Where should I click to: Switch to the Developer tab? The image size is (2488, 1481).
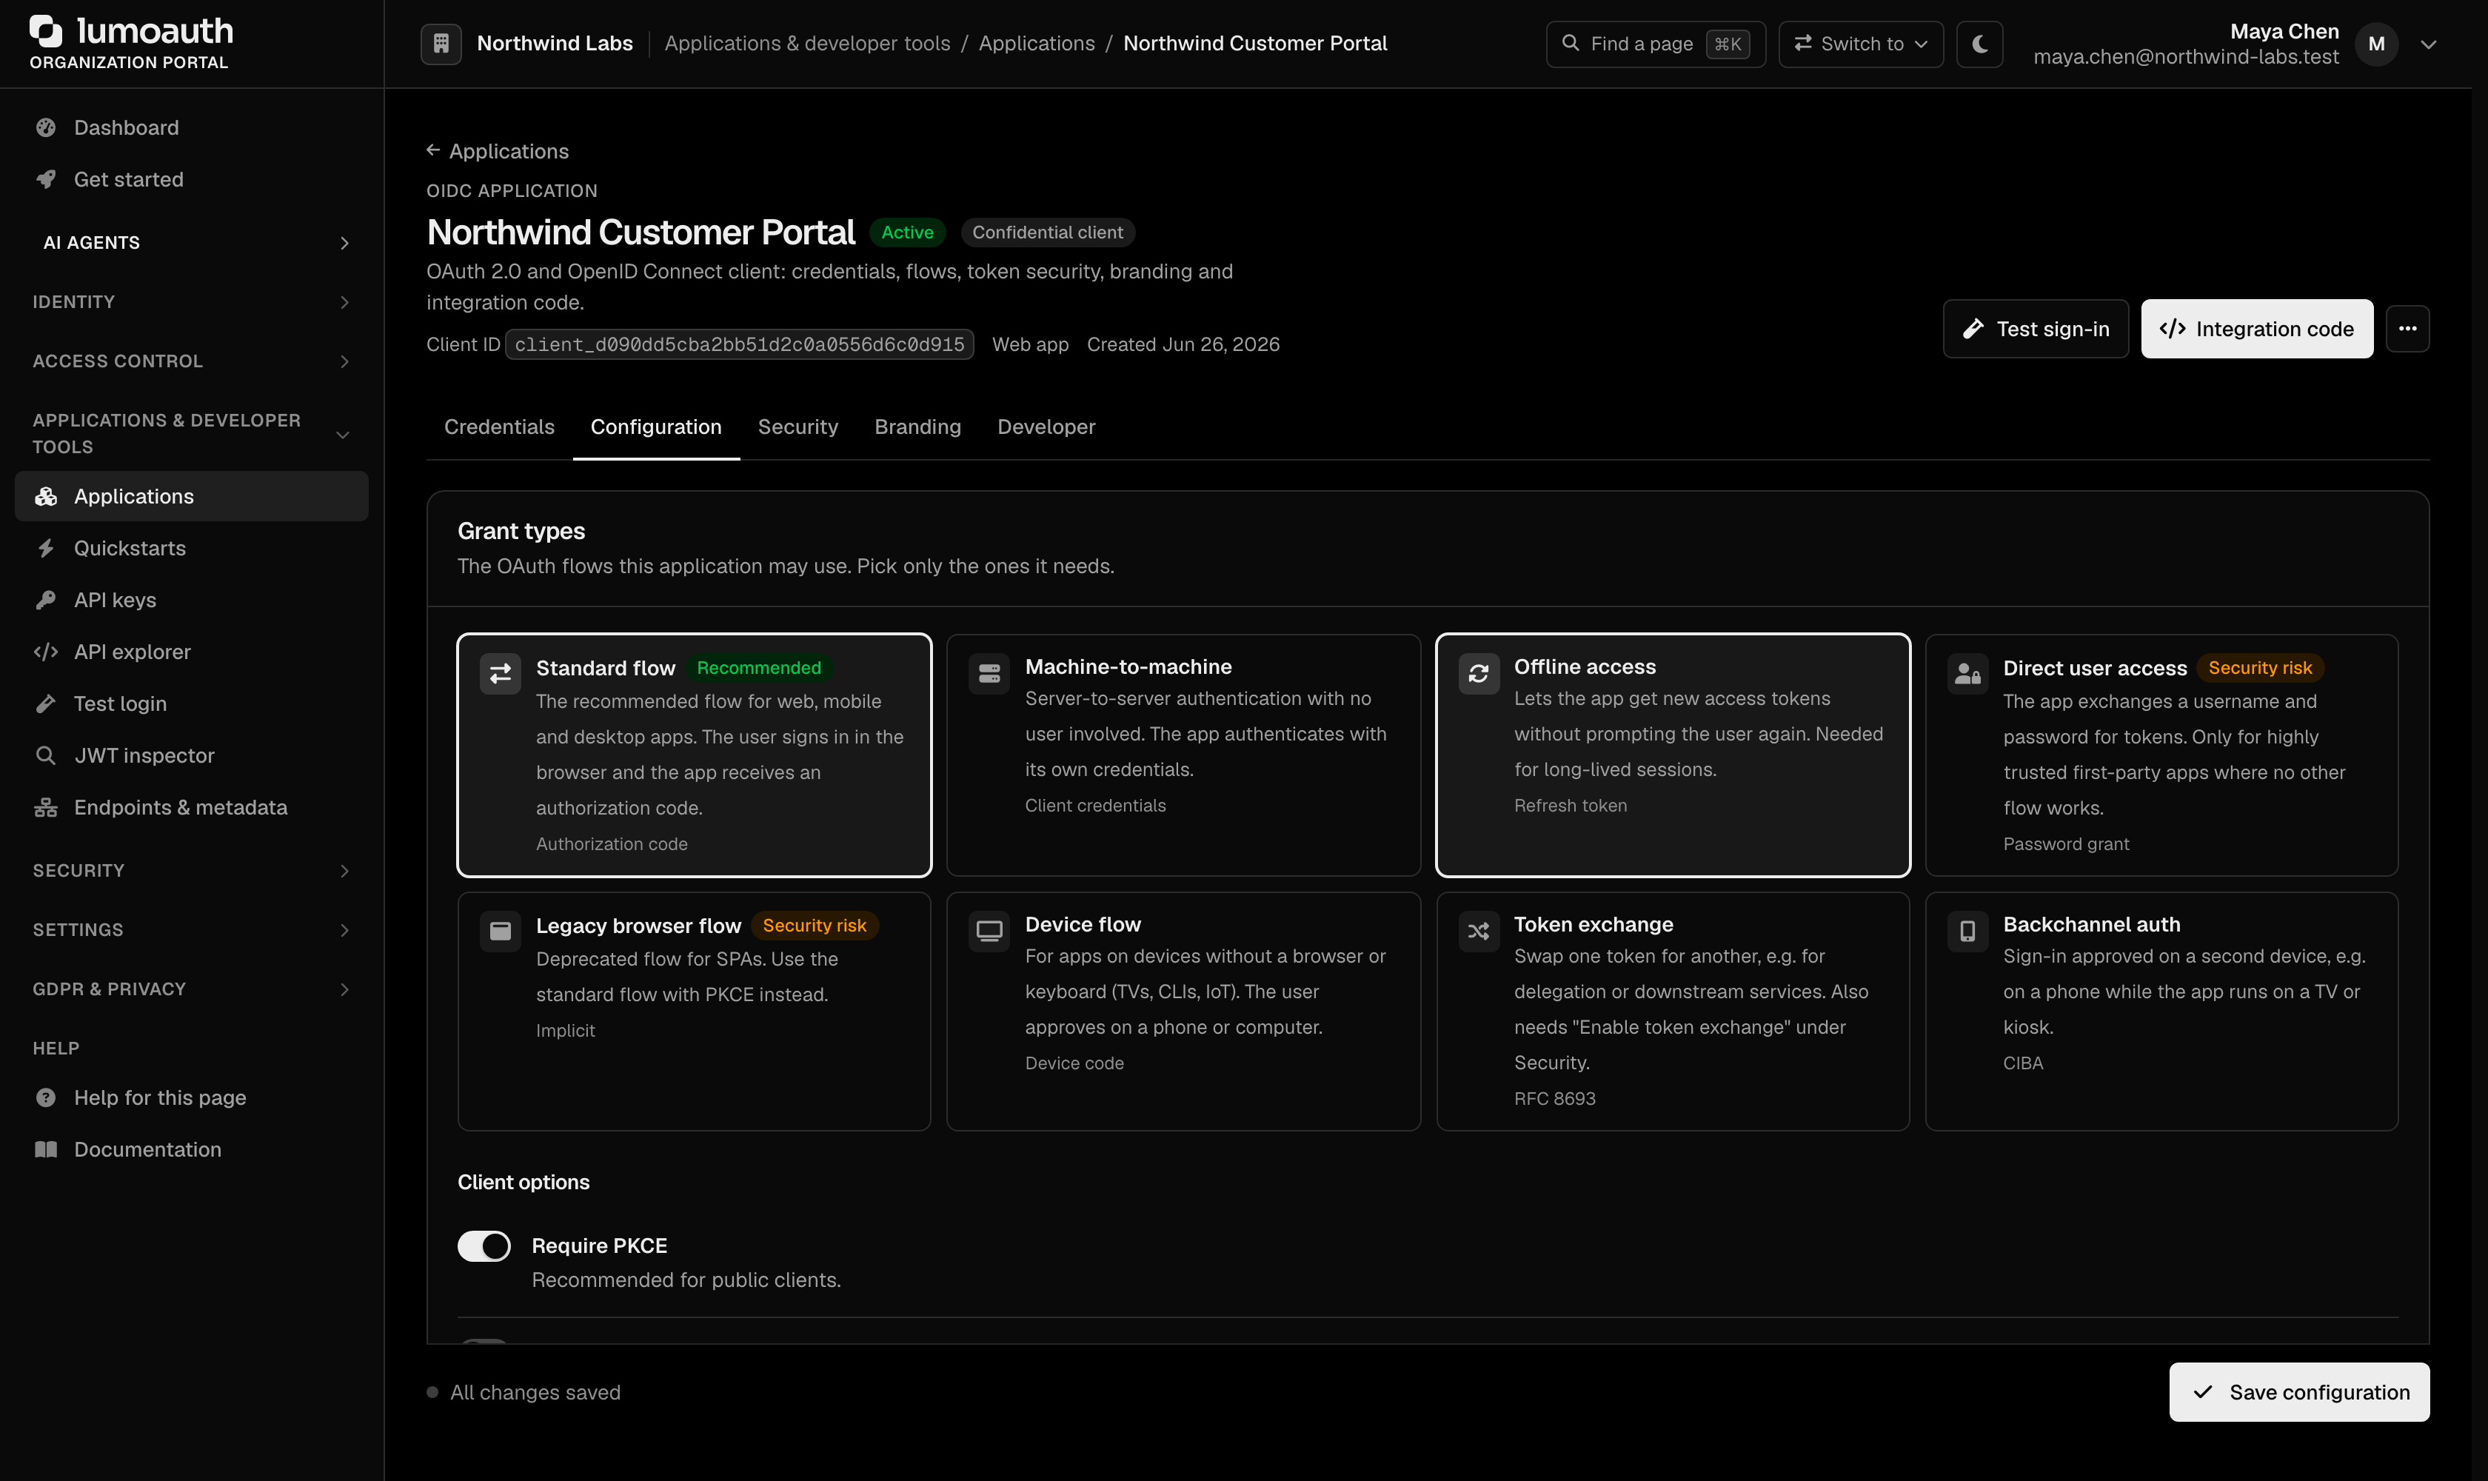click(1046, 427)
